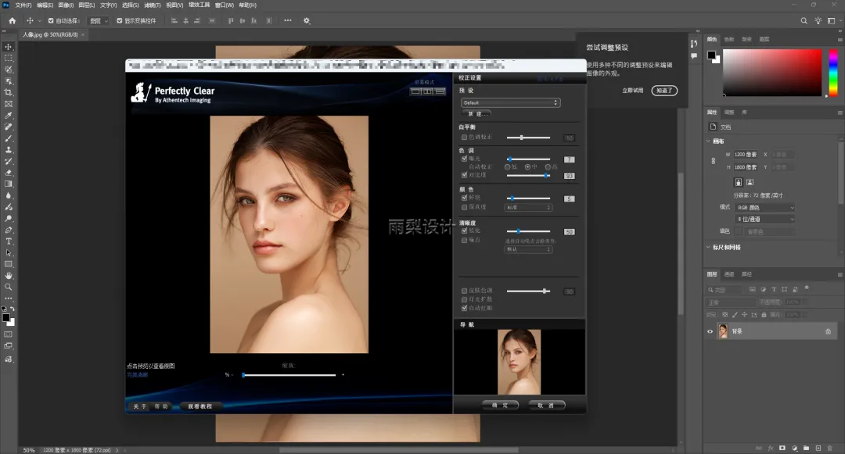Viewport: 845px width, 454px height.
Task: Choose the Eraser tool
Action: [x=9, y=173]
